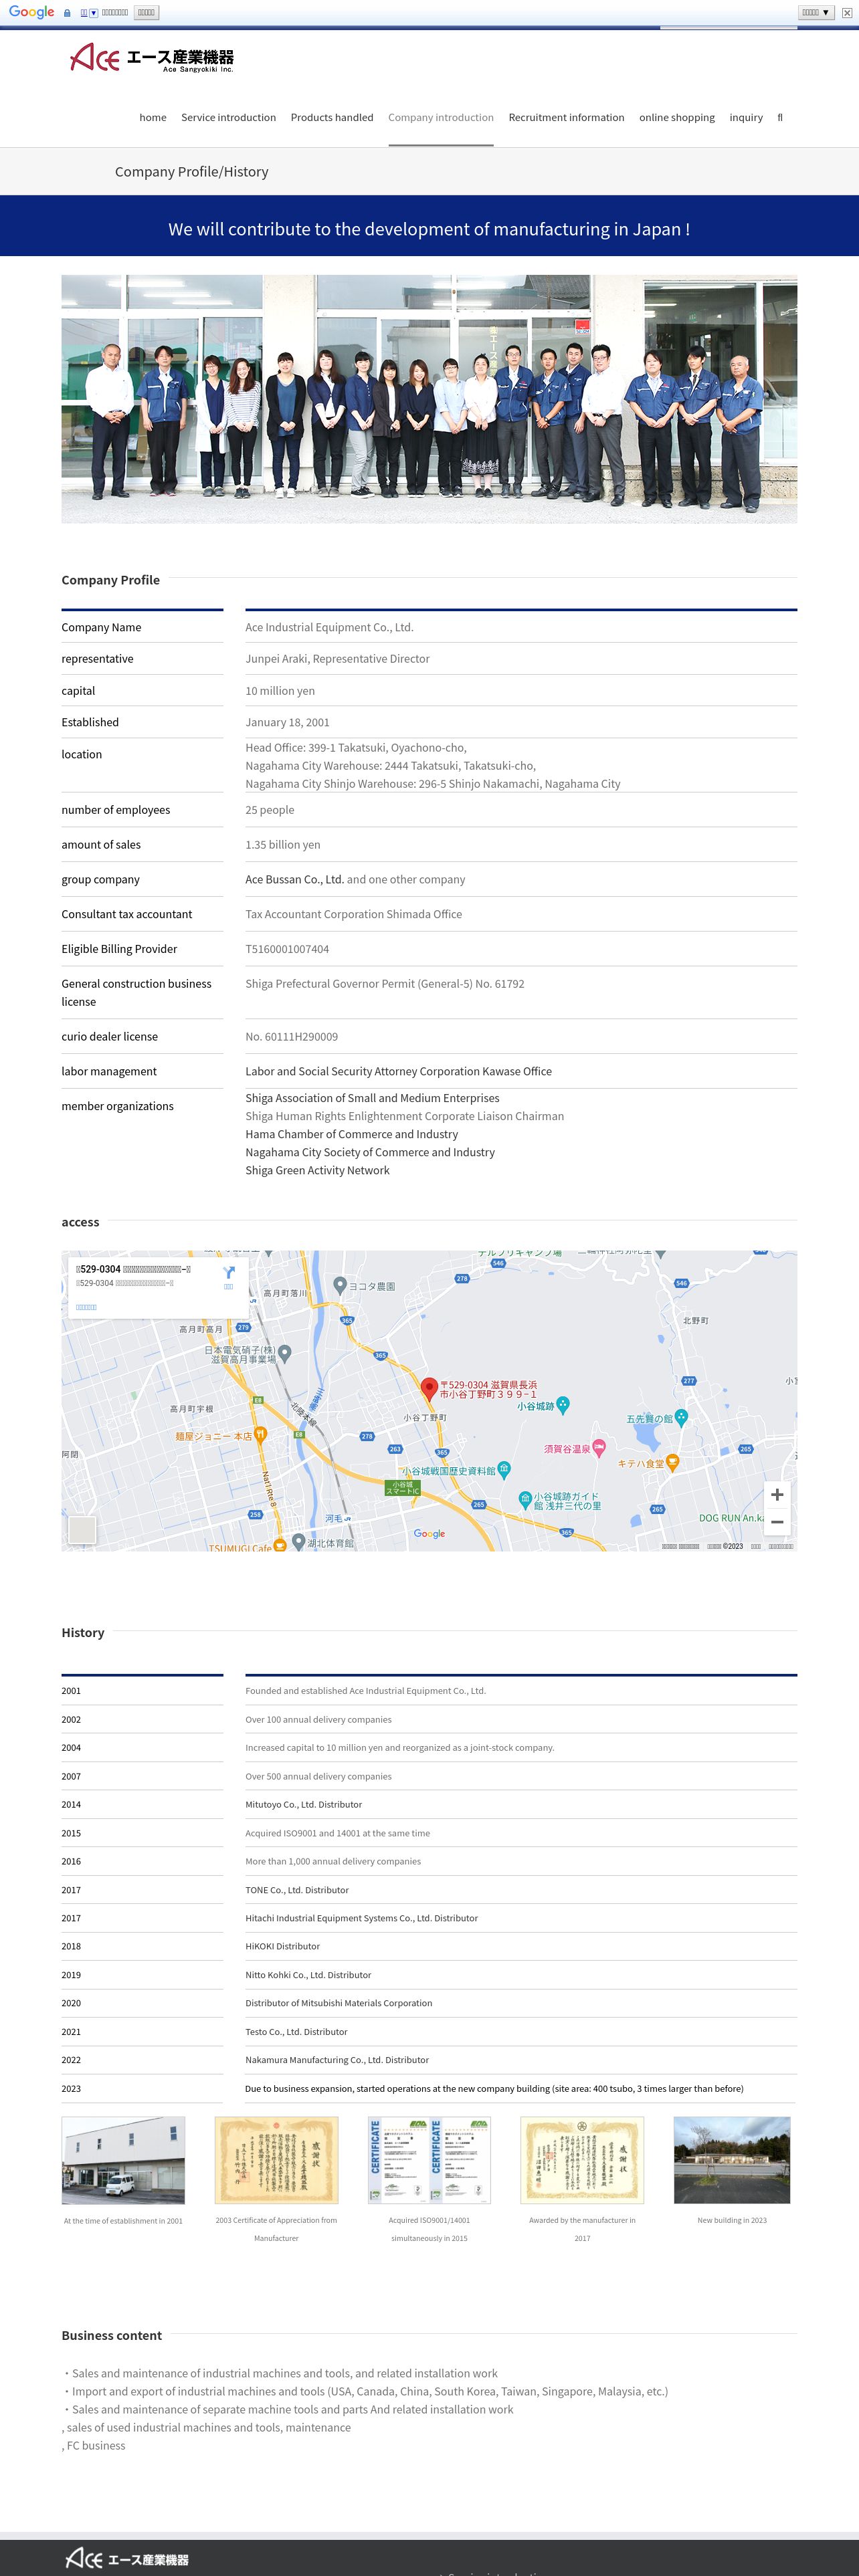
Task: Click the 小谷城戦国歴史資料館 marker
Action: tap(504, 1470)
